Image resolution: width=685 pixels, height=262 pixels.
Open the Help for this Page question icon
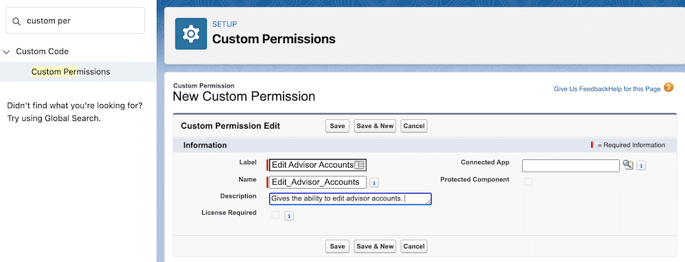(669, 88)
